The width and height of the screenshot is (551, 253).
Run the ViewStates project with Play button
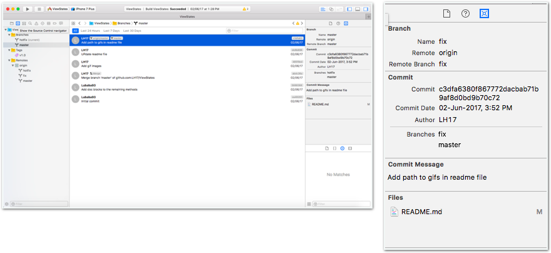[28, 9]
